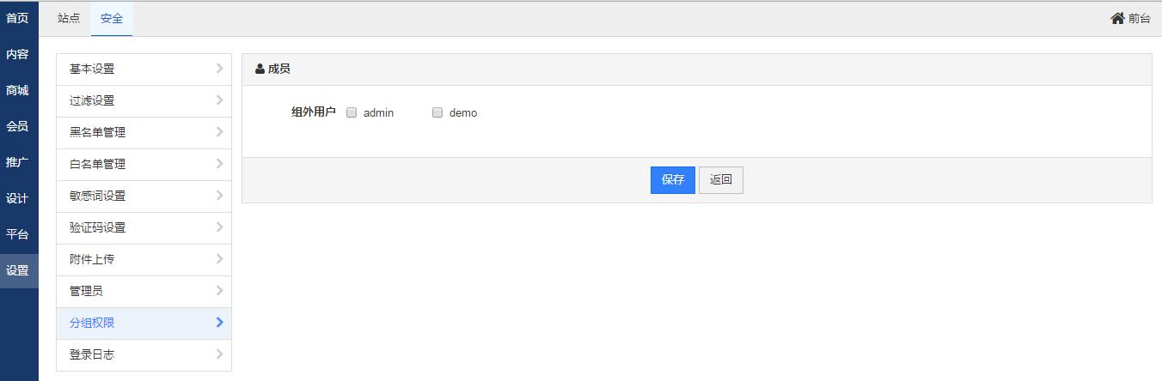The width and height of the screenshot is (1162, 381).
Task: Tick the admin checkbox
Action: point(352,112)
